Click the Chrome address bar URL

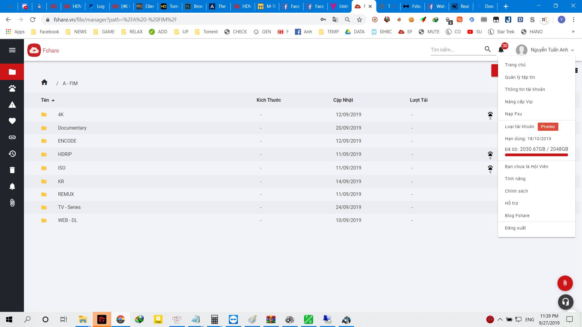[x=115, y=20]
